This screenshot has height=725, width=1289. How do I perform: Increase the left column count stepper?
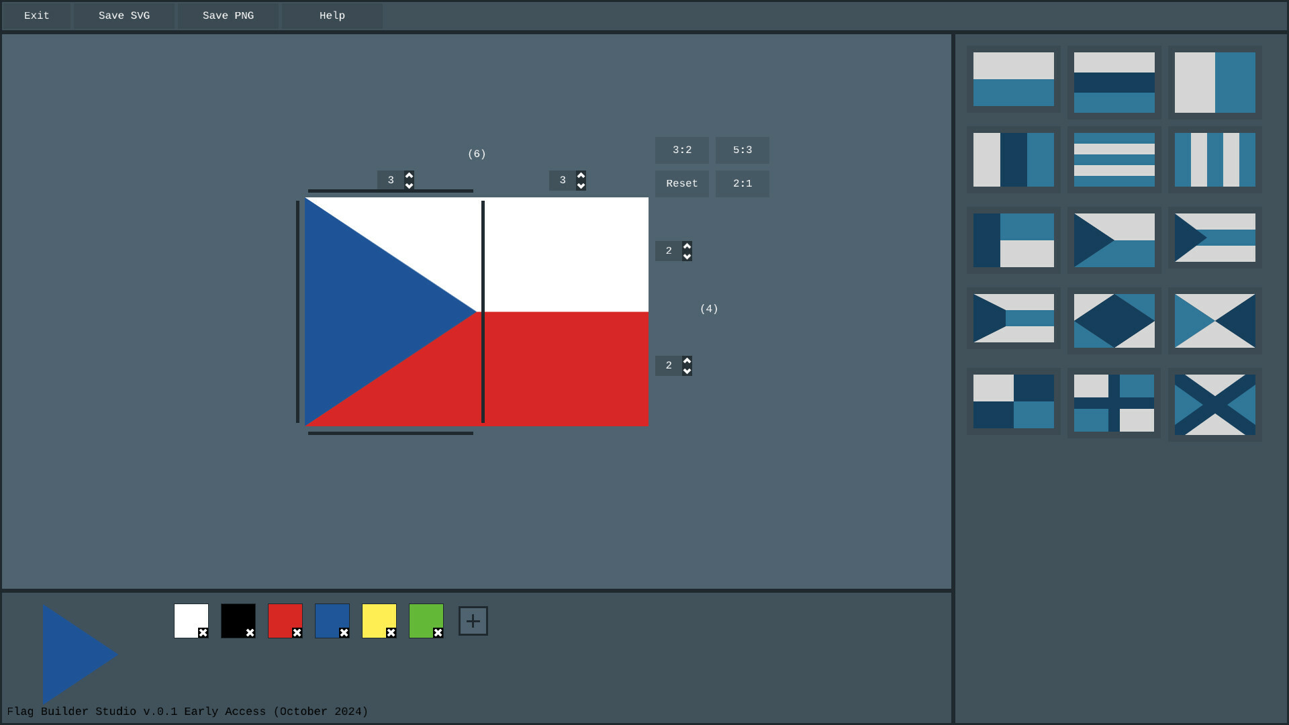[x=408, y=175]
